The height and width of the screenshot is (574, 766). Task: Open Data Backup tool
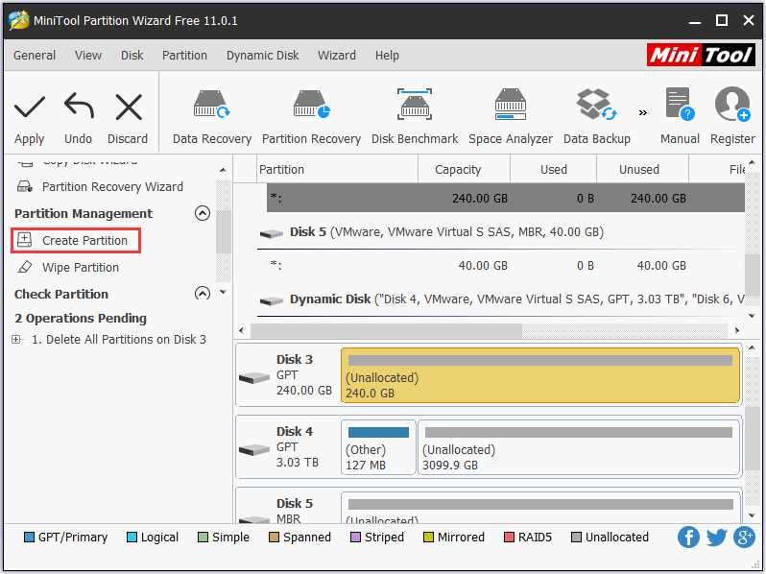(x=596, y=117)
